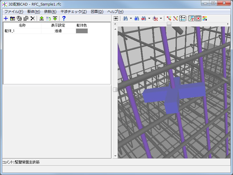Click the blue plus add icon
The image size is (233, 175).
(x=6, y=18)
